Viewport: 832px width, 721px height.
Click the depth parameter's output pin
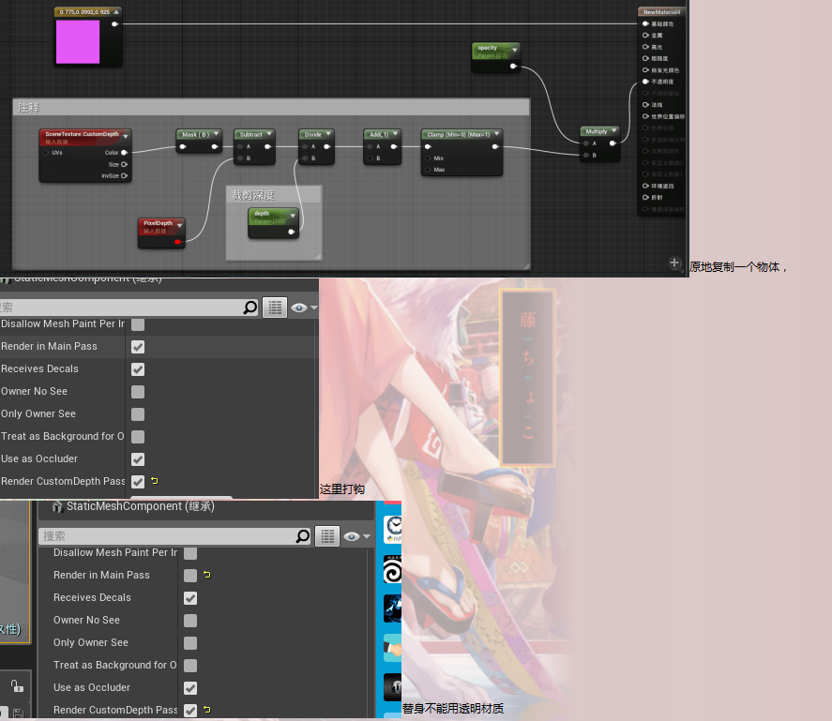coord(292,232)
